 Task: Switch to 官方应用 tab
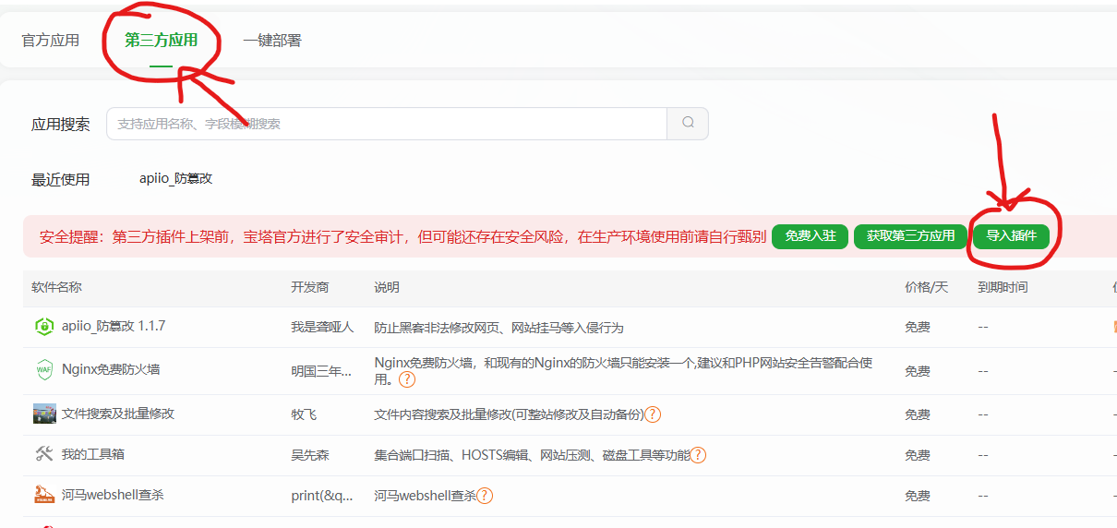(x=51, y=41)
